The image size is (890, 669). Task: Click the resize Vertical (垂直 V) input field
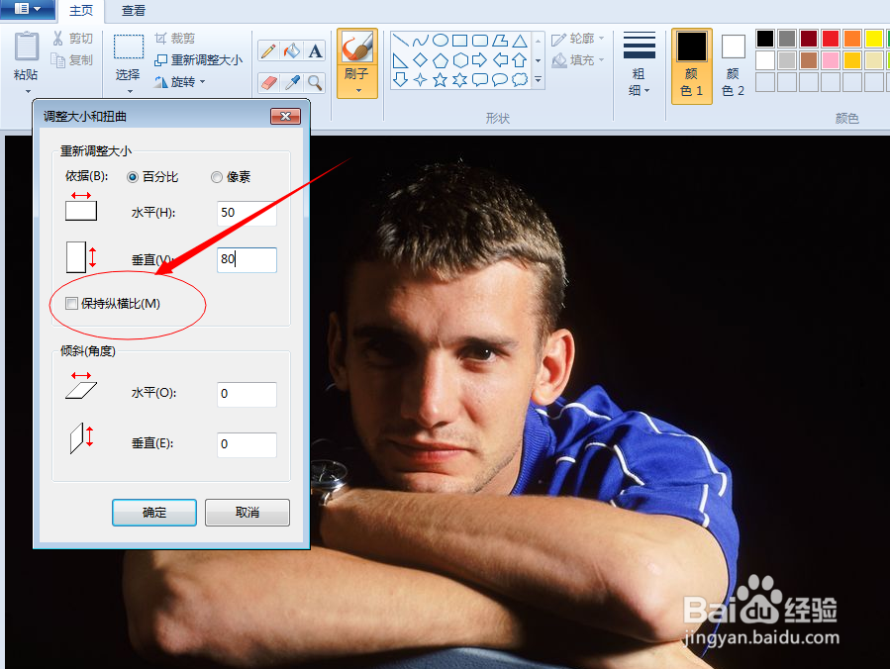247,260
